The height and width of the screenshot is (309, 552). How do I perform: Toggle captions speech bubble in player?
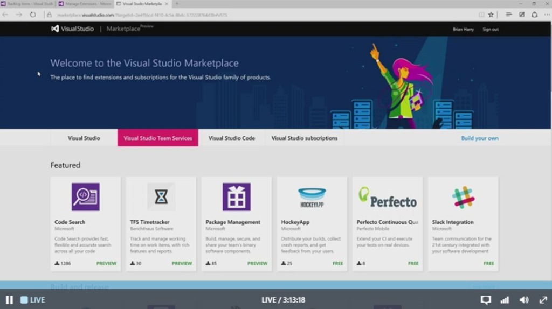tap(486, 300)
